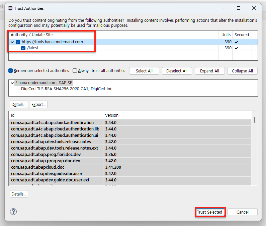Click the Version column header
Screen dimensions: 266x226
coord(177,115)
